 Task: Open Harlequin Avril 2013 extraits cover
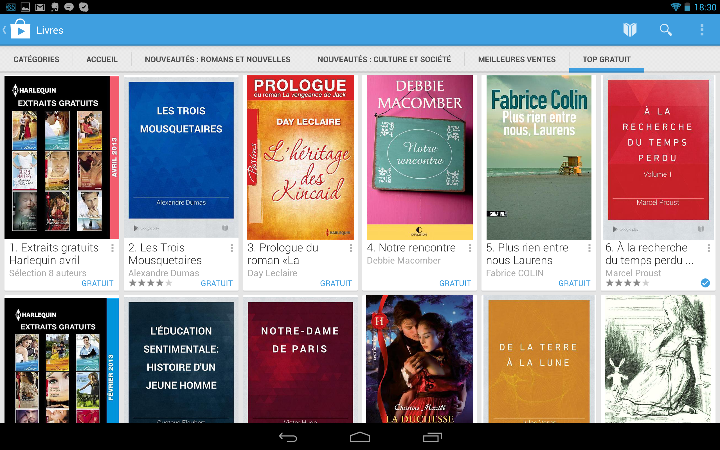tap(62, 157)
